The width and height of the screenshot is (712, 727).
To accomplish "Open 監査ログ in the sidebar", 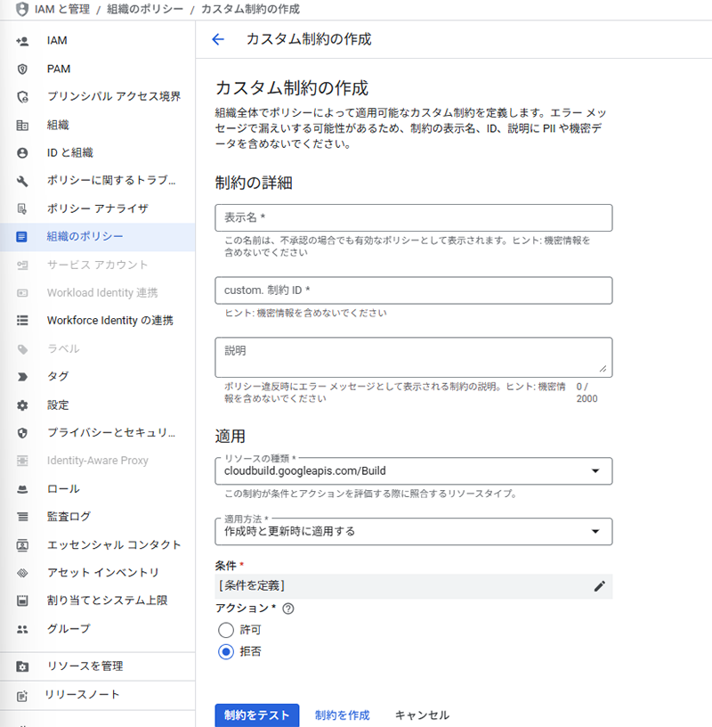I will point(69,517).
